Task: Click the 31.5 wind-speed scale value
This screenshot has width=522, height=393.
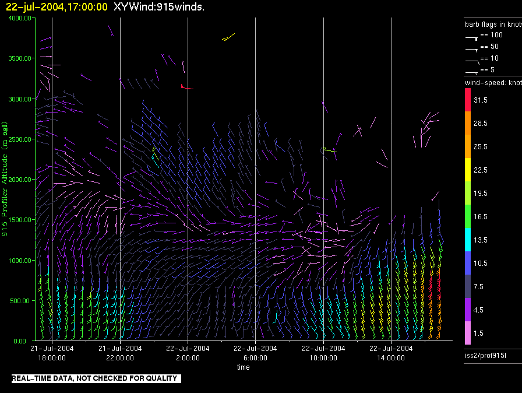Action: 481,100
